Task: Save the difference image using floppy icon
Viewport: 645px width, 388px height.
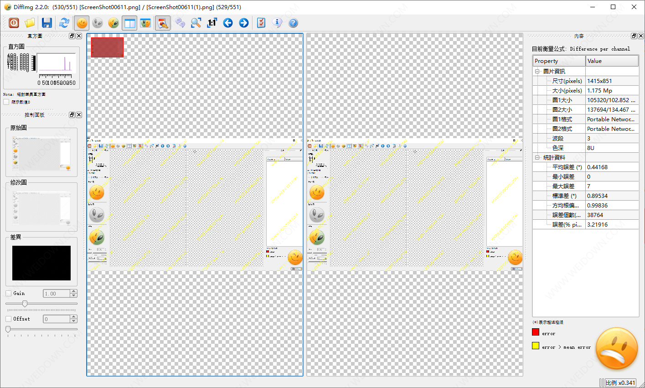Action: [47, 23]
